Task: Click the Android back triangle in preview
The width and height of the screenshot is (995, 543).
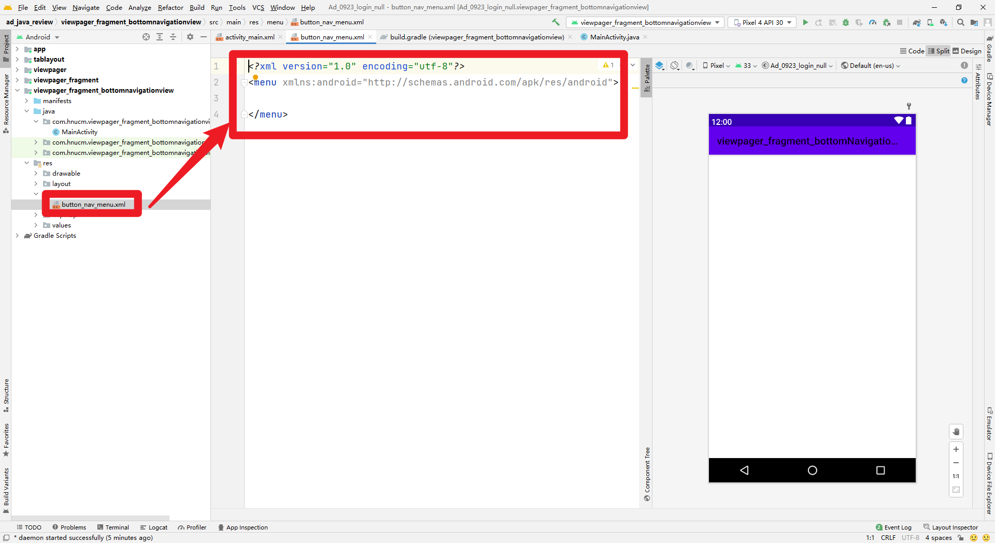Action: pos(744,470)
